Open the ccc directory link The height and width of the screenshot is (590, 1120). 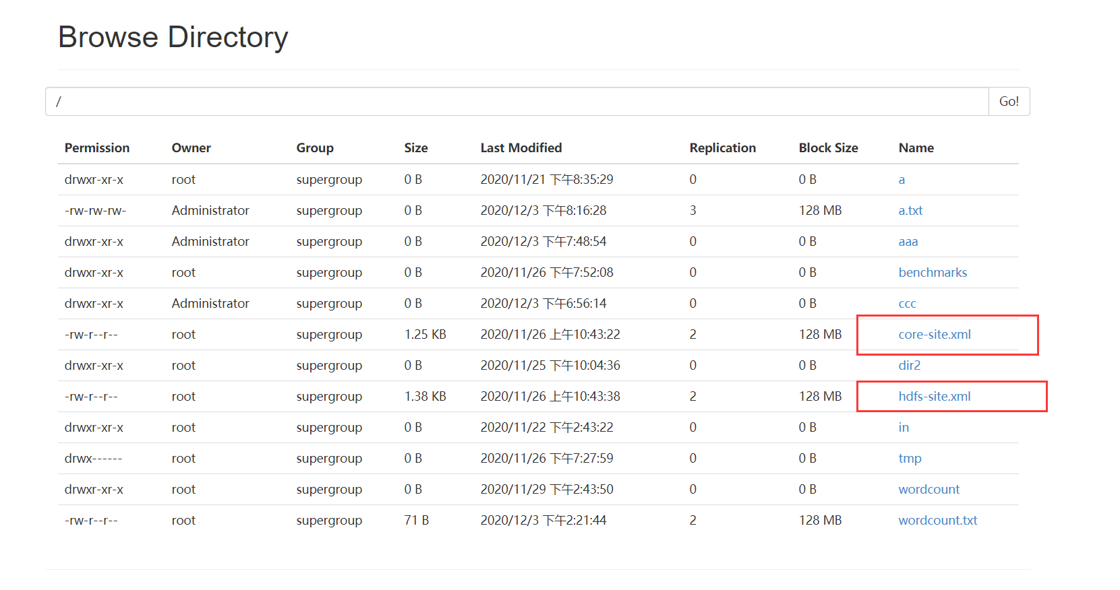(907, 304)
